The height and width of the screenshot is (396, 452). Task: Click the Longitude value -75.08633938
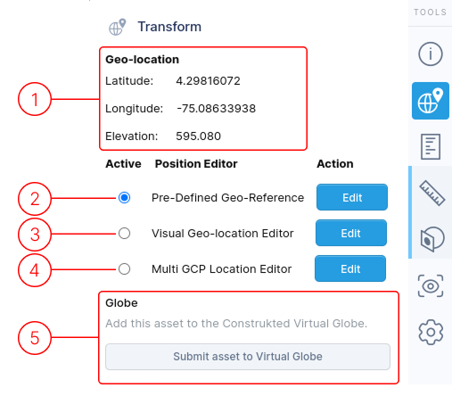coord(216,109)
